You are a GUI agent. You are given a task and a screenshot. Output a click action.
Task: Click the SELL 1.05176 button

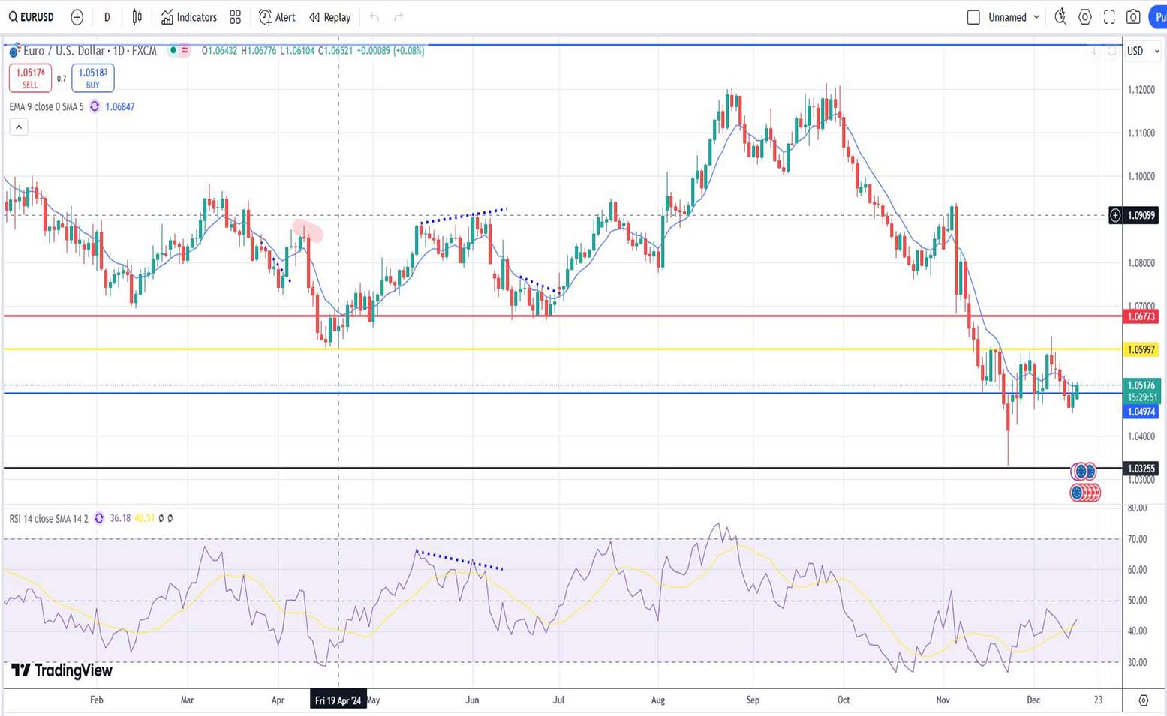point(30,78)
